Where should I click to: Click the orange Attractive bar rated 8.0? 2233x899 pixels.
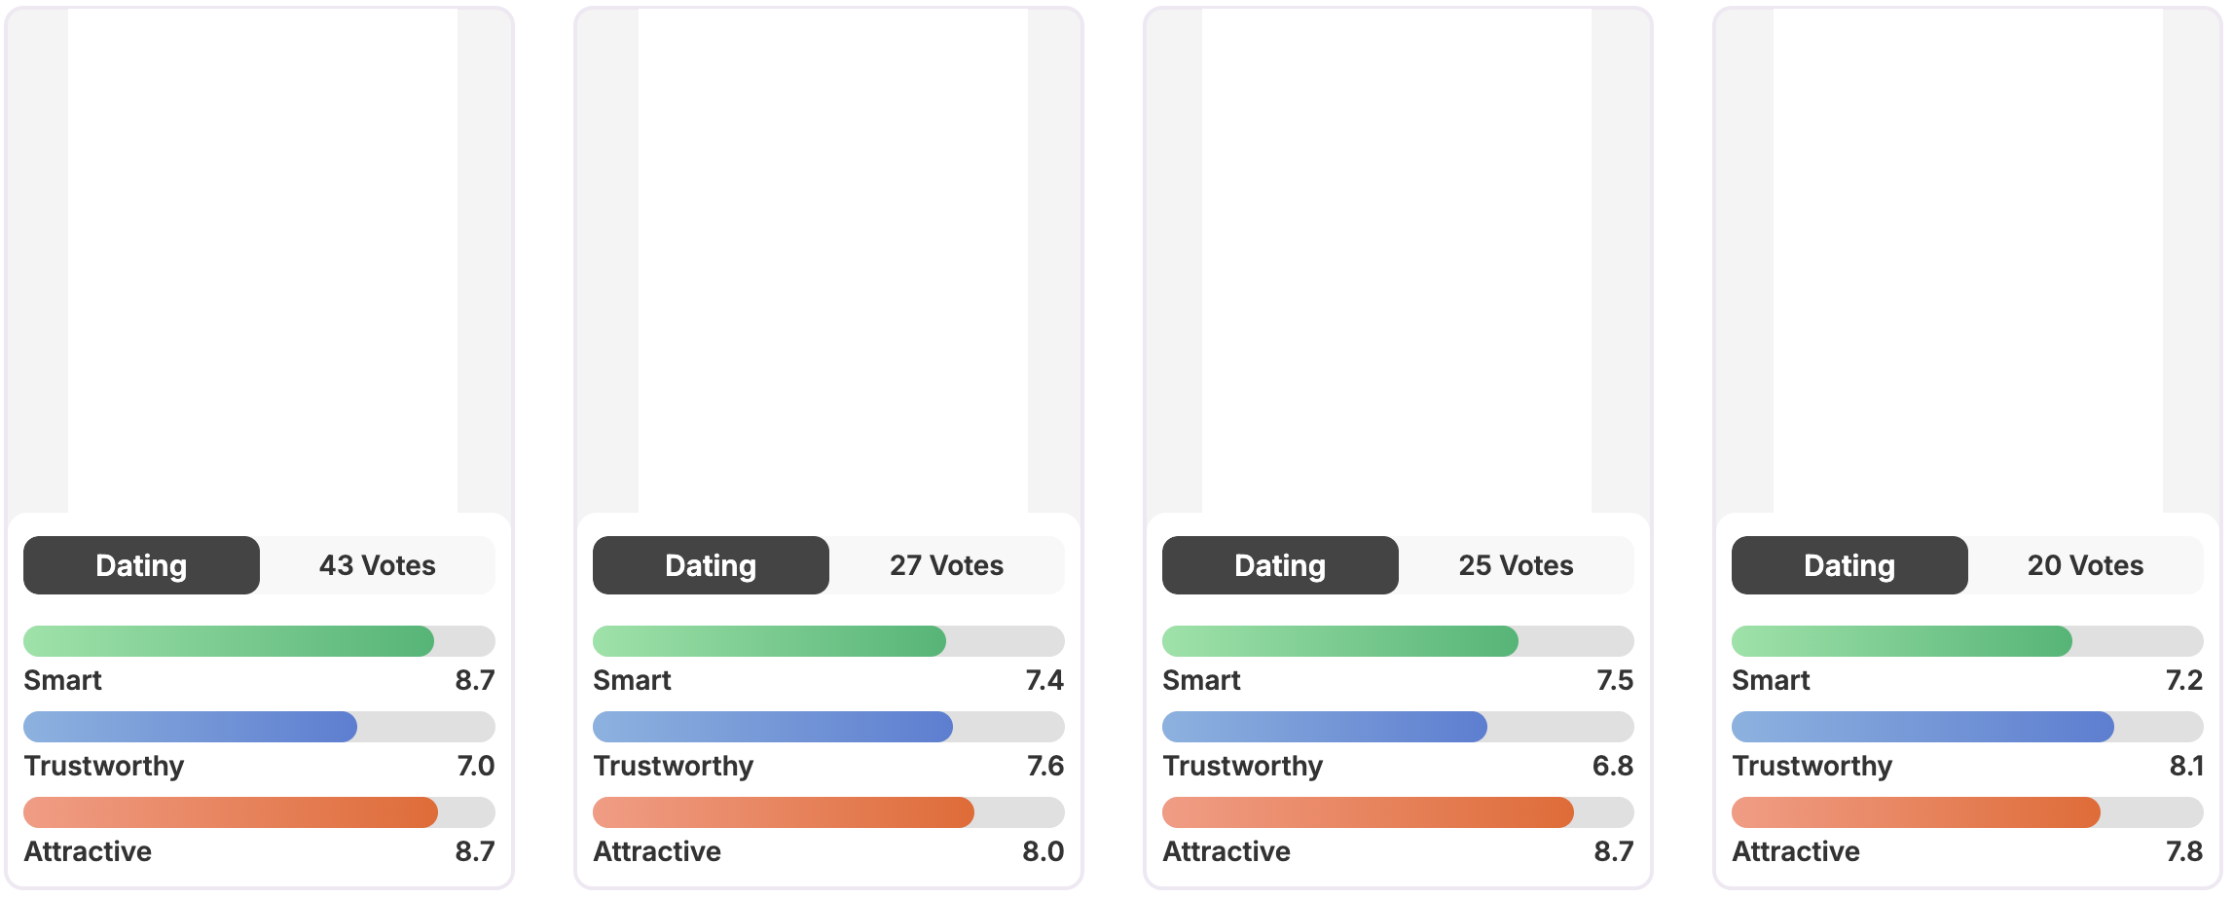(x=783, y=812)
